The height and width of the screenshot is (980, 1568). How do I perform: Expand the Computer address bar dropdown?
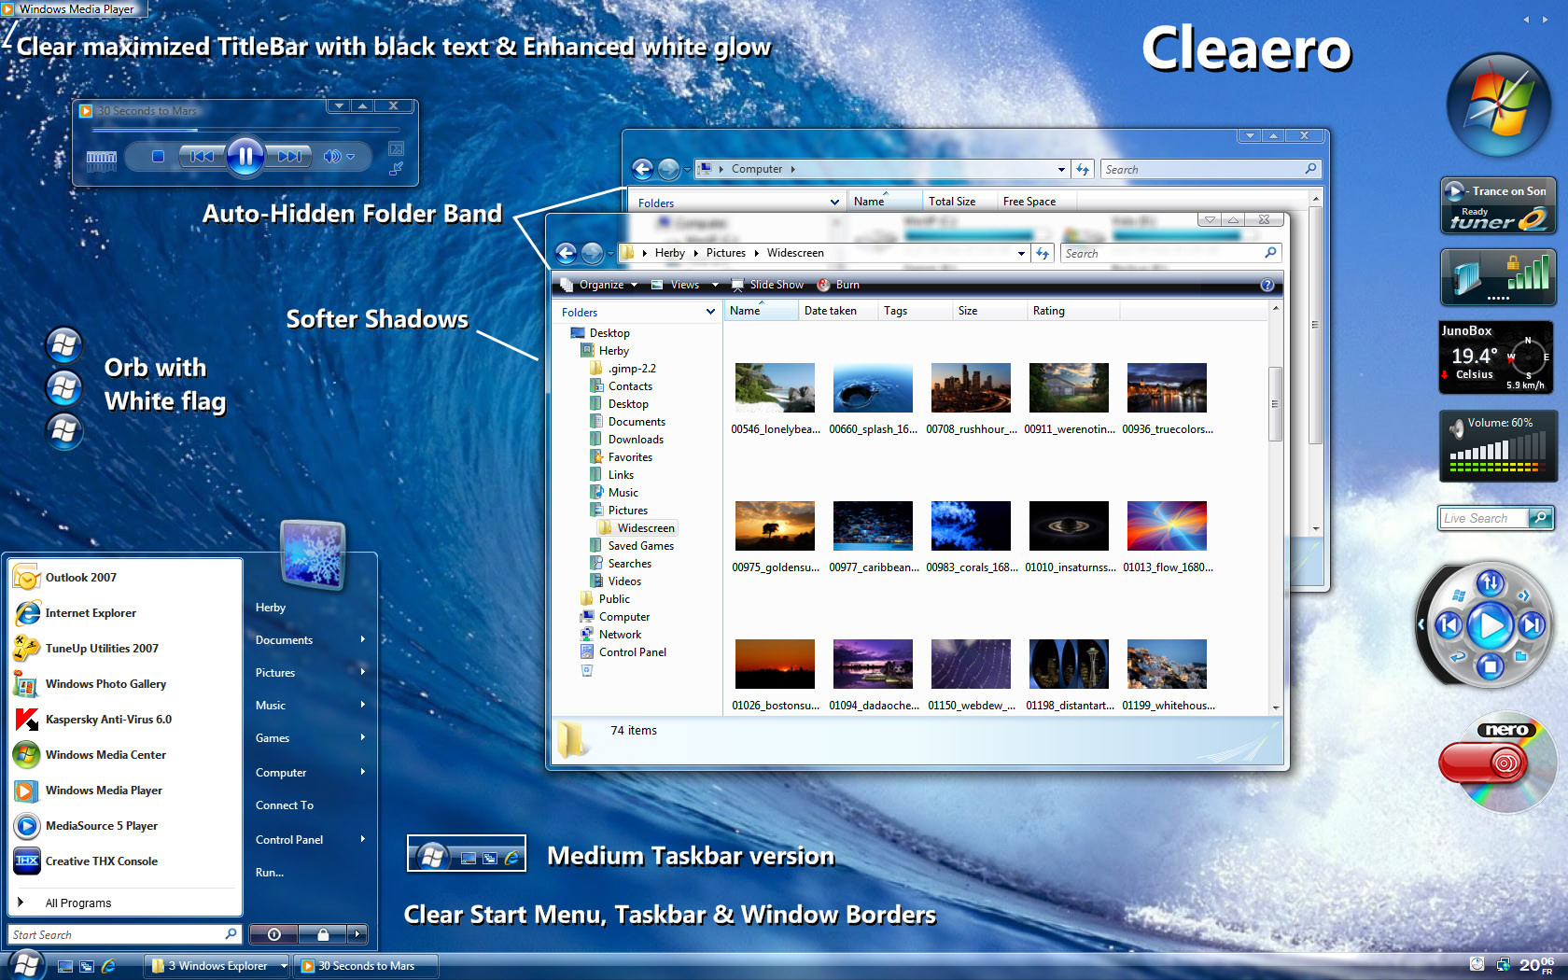pos(1061,169)
